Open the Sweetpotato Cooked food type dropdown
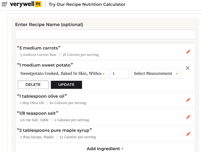202x152 pixels. click(62, 73)
